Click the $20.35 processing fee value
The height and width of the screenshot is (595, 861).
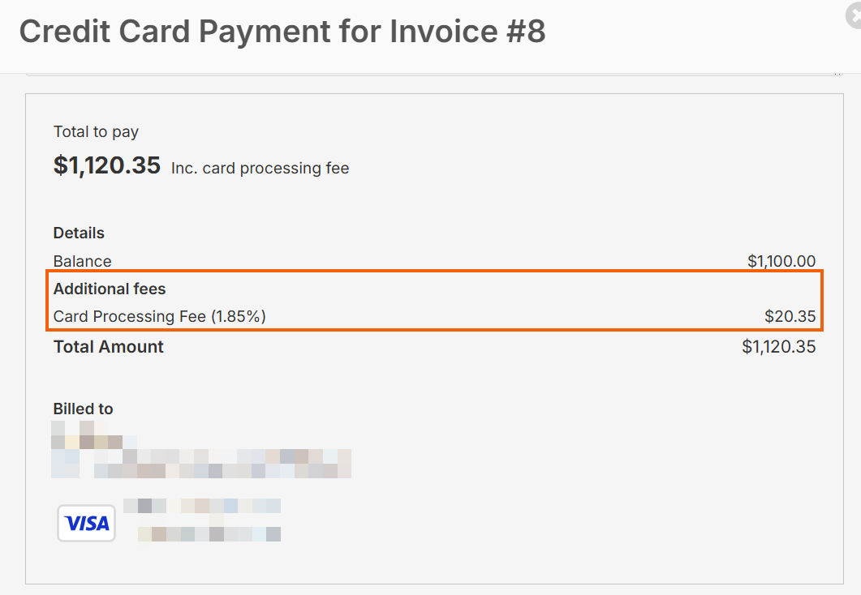coord(790,316)
